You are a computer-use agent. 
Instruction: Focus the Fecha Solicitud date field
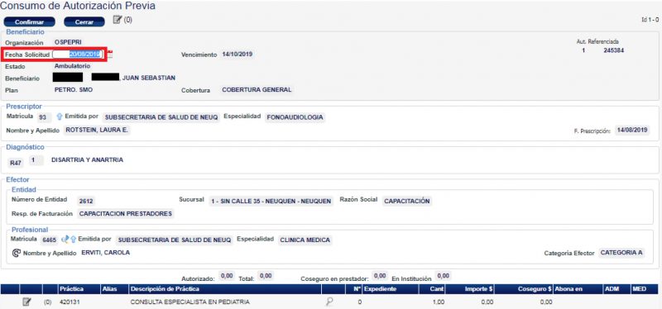pyautogui.click(x=78, y=55)
